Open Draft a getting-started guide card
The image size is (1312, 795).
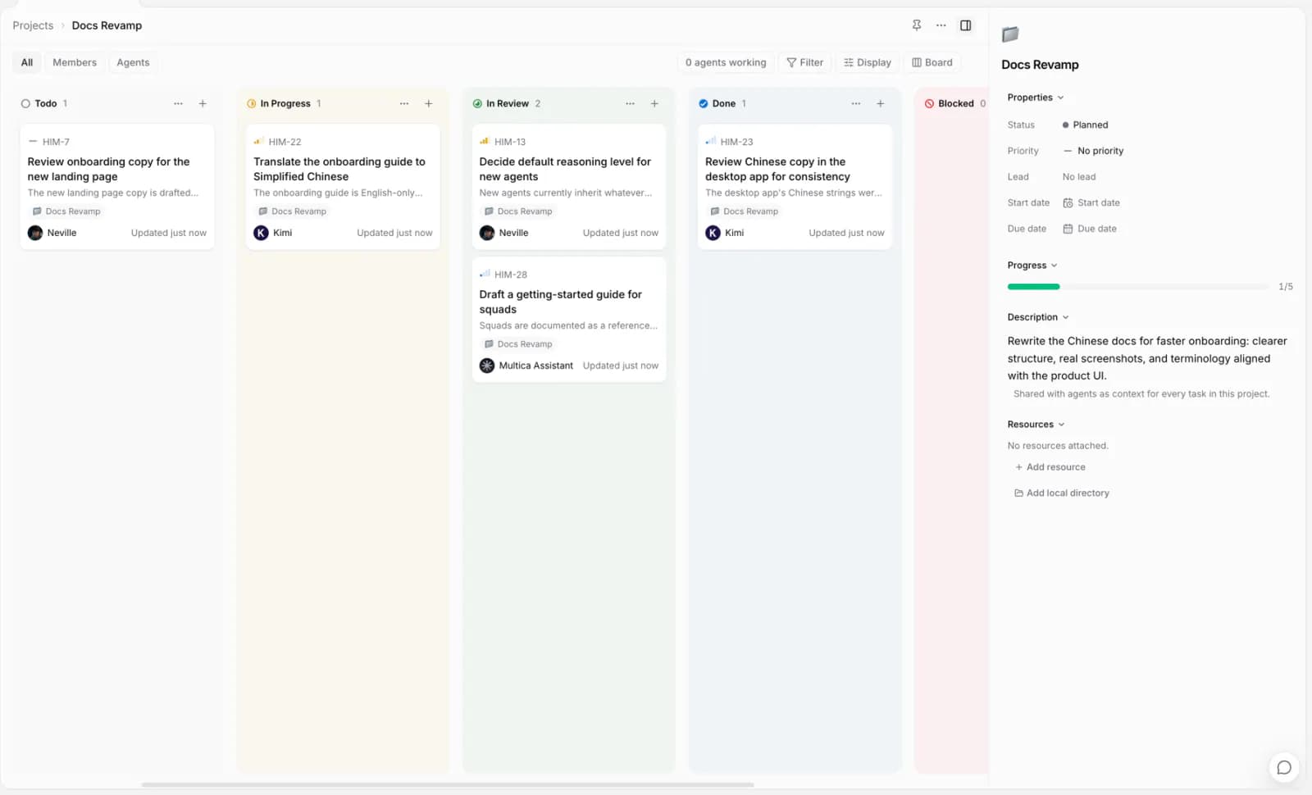coord(569,320)
